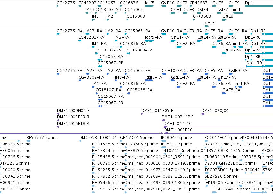Open the CG42736-RA transcript
The height and width of the screenshot is (194, 273).
pos(70,31)
